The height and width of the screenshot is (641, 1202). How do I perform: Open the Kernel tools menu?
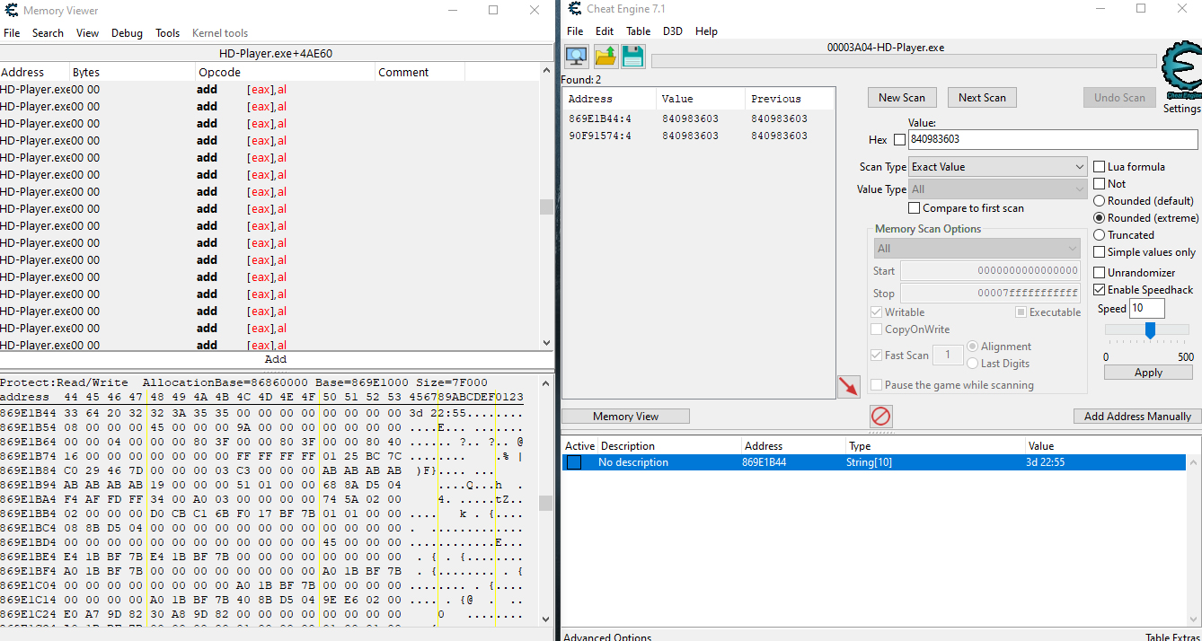(x=219, y=33)
